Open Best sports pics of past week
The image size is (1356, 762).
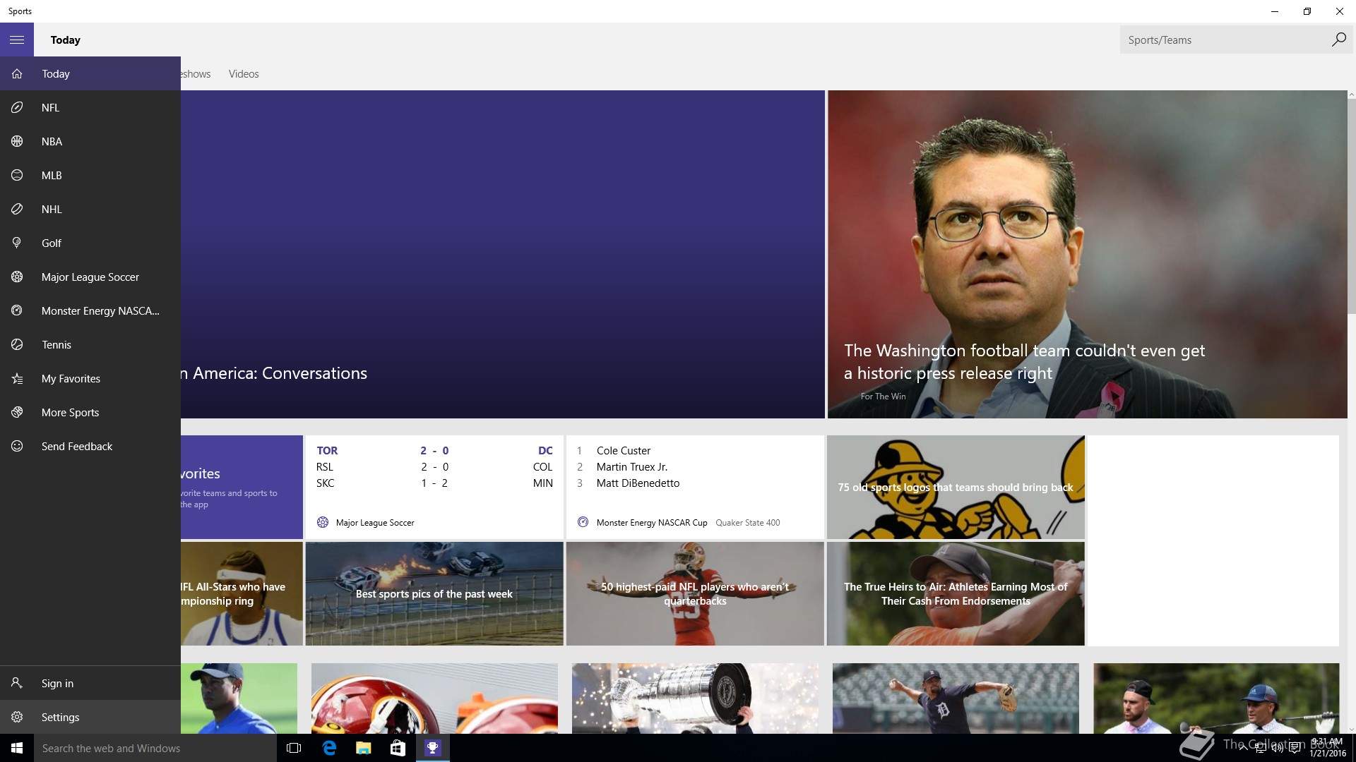tap(434, 593)
